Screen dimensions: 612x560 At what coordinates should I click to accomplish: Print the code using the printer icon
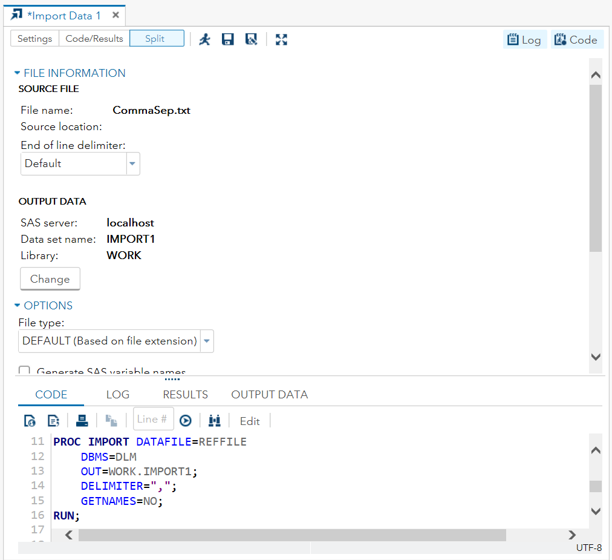coord(82,421)
